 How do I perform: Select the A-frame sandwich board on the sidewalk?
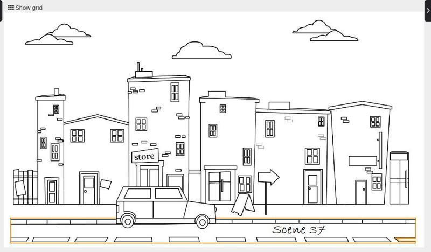pos(243,204)
